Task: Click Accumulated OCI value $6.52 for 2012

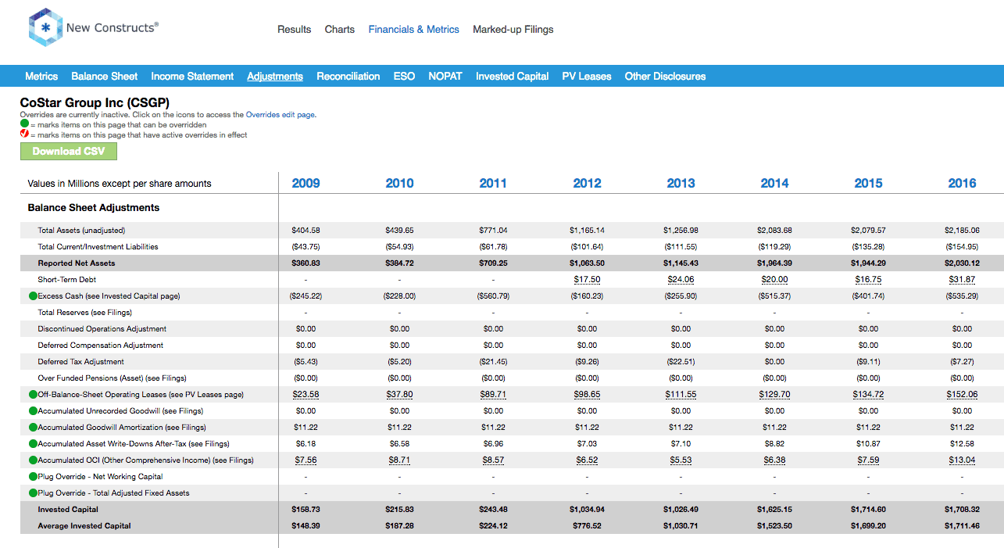Action: pos(587,460)
